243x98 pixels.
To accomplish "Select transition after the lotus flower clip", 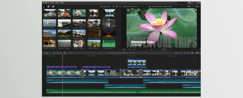I will [82, 73].
